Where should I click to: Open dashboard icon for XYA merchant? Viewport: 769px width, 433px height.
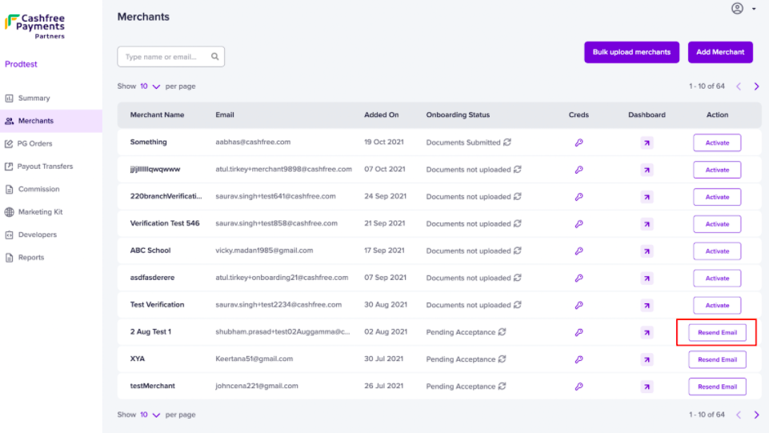(647, 359)
